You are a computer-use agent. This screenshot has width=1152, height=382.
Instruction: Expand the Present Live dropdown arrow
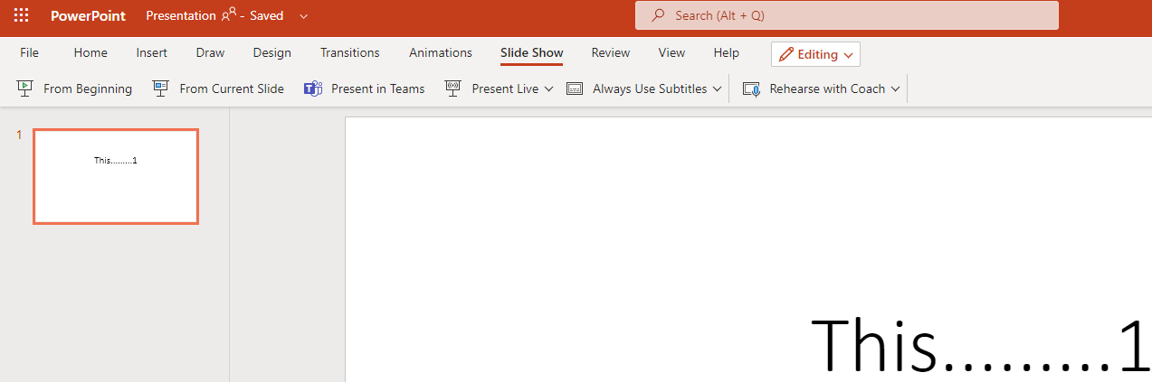click(x=548, y=89)
